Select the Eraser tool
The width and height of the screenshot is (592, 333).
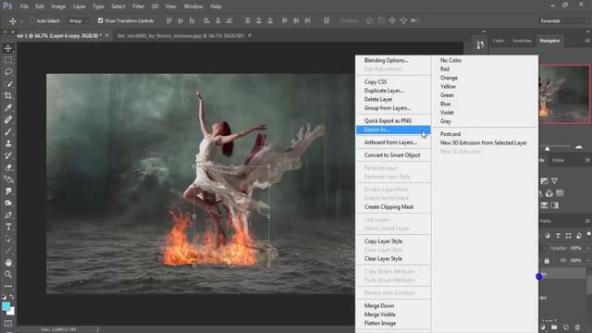(8, 167)
